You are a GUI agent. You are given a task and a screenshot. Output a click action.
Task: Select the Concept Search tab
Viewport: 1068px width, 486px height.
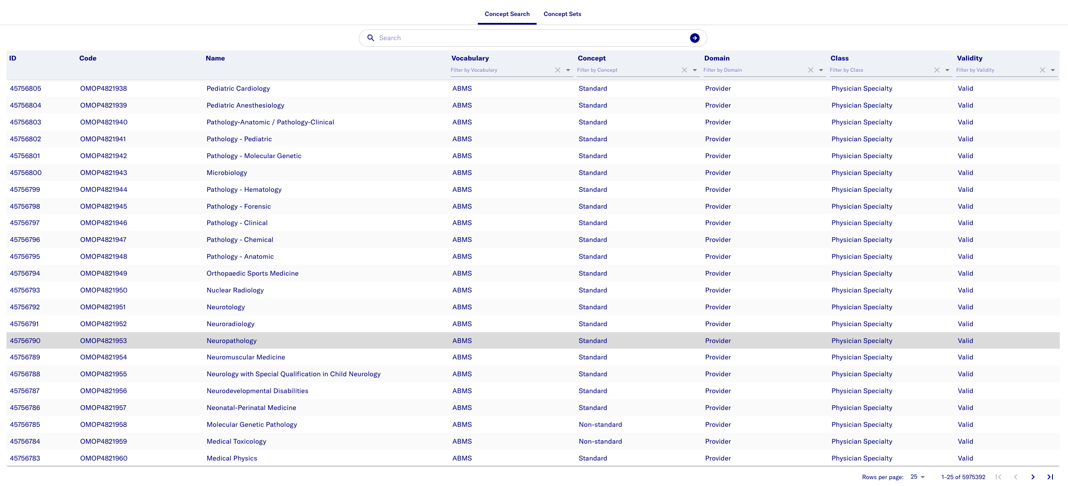pos(507,14)
